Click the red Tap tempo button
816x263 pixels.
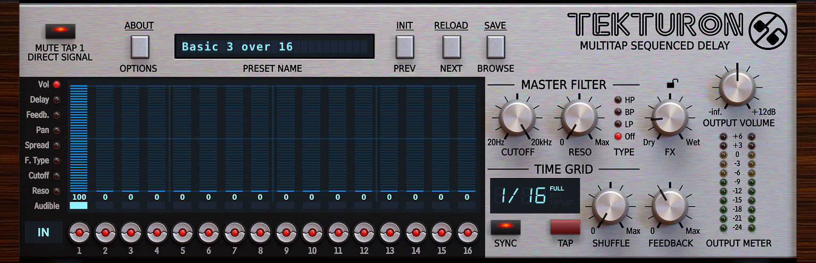[565, 227]
